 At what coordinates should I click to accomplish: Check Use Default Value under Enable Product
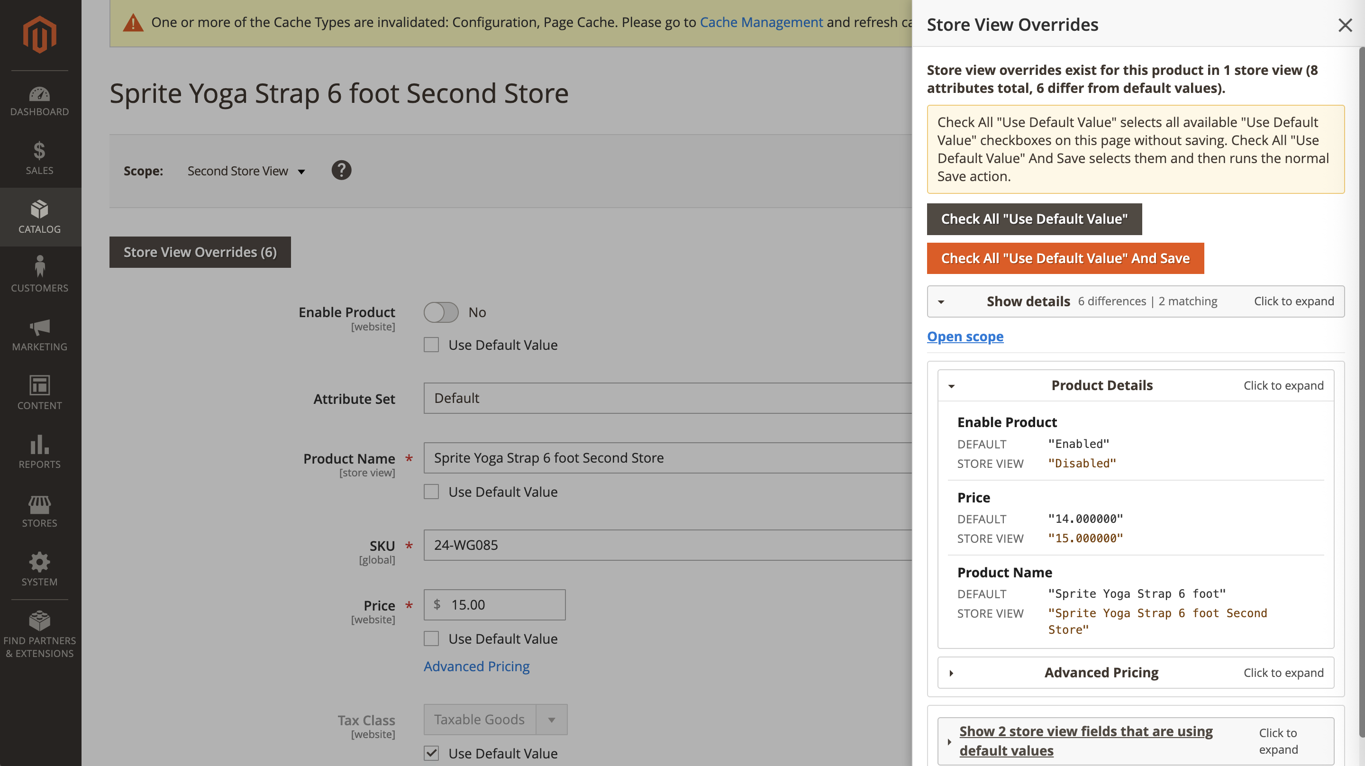tap(431, 345)
